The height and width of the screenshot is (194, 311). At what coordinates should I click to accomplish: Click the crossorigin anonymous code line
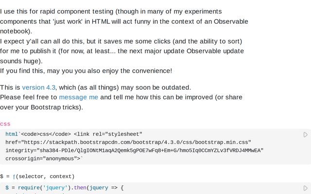(x=44, y=159)
